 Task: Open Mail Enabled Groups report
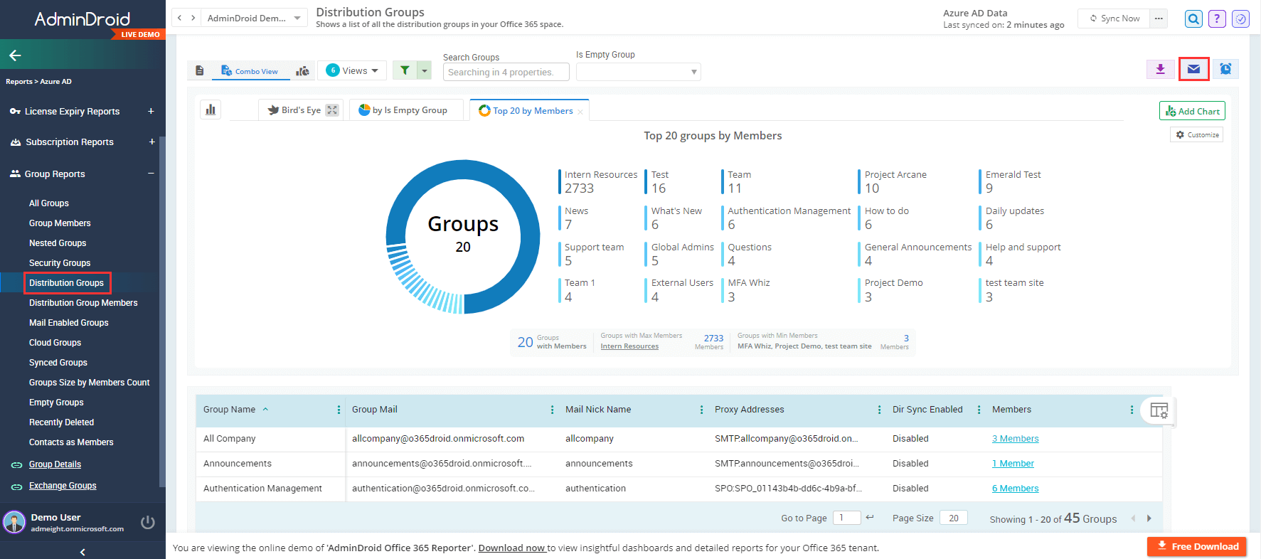click(x=69, y=323)
